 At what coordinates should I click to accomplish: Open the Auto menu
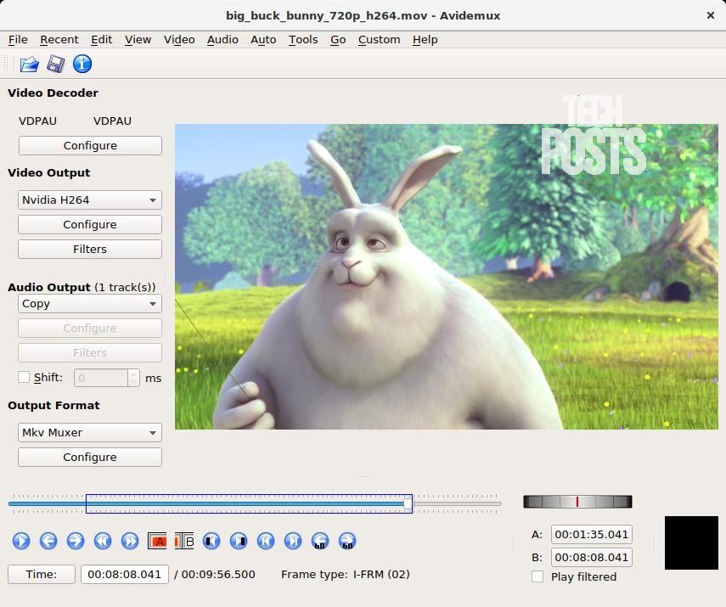point(263,40)
